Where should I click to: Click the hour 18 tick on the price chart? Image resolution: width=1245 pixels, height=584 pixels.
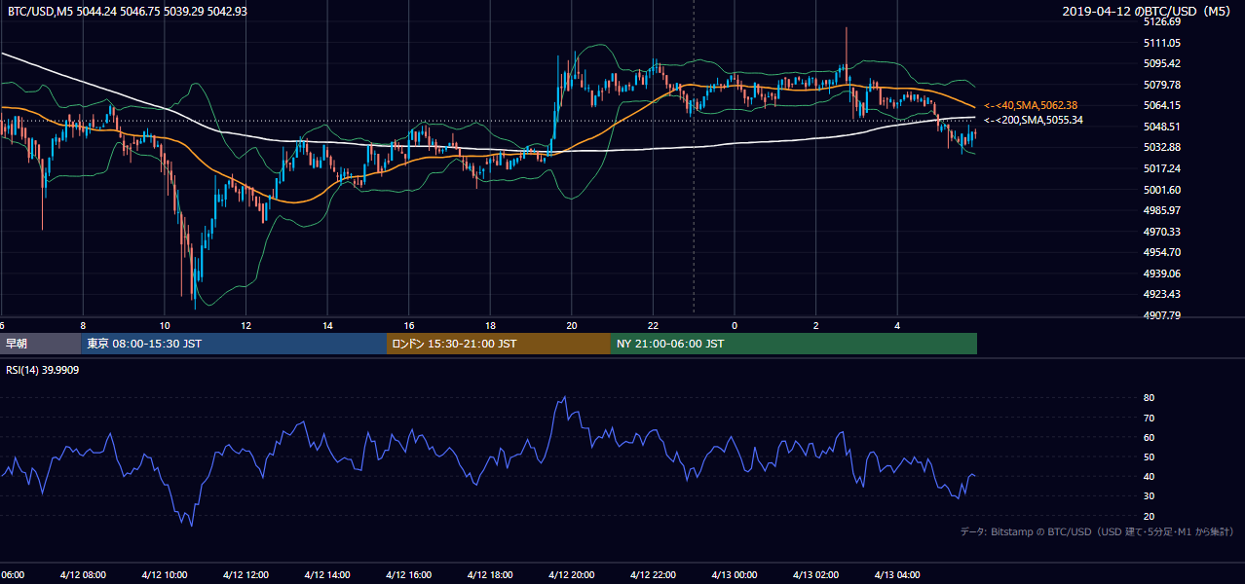click(490, 326)
